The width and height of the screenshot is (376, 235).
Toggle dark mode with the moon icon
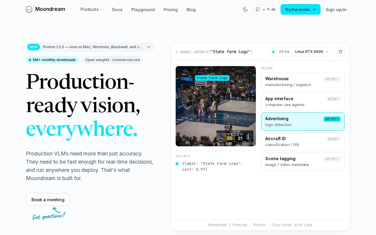[x=245, y=9]
